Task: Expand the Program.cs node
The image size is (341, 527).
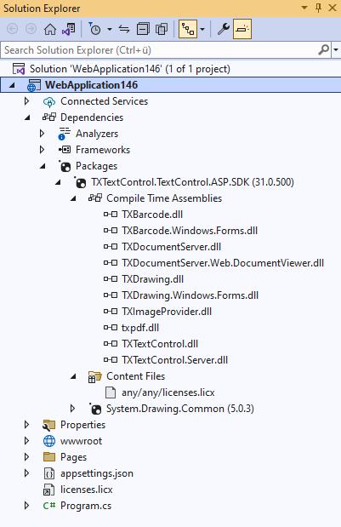Action: click(x=27, y=506)
